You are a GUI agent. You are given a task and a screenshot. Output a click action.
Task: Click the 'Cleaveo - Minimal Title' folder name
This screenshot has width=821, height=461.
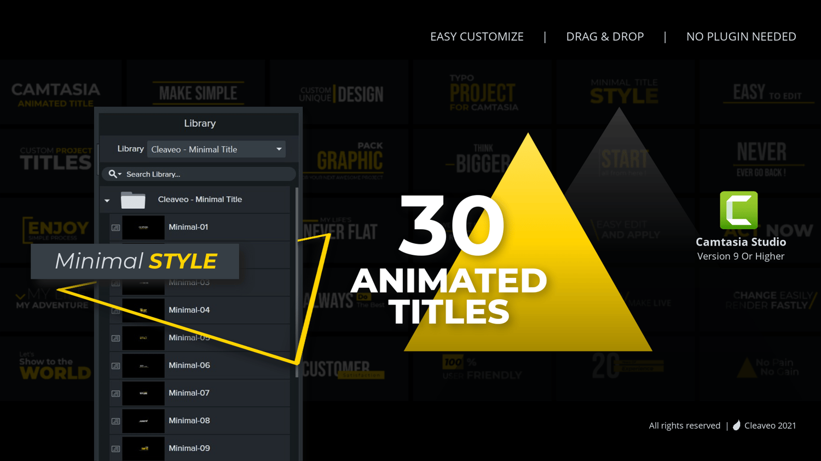(x=200, y=200)
